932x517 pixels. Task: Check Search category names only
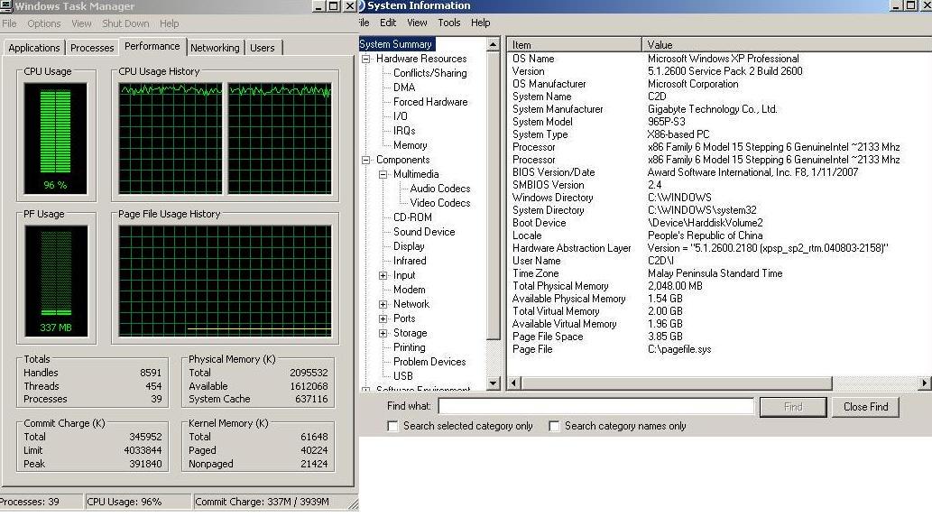554,426
